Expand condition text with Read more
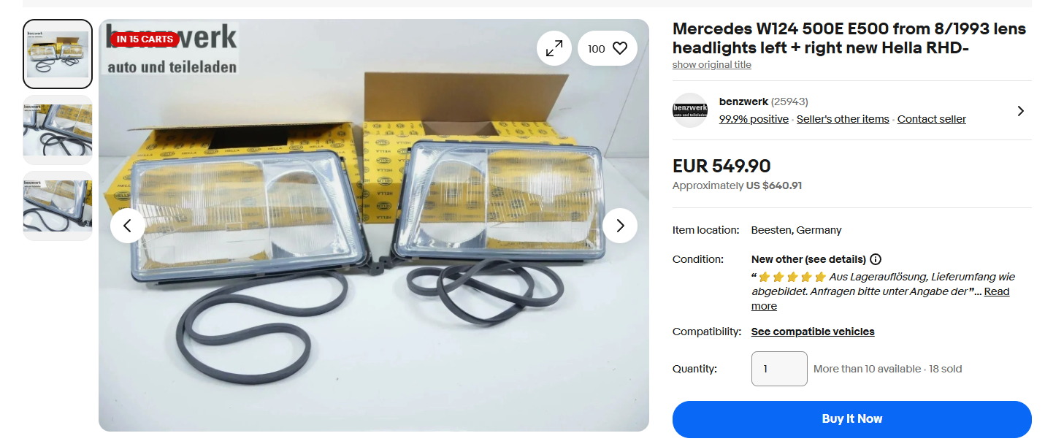Image resolution: width=1045 pixels, height=444 pixels. click(880, 299)
